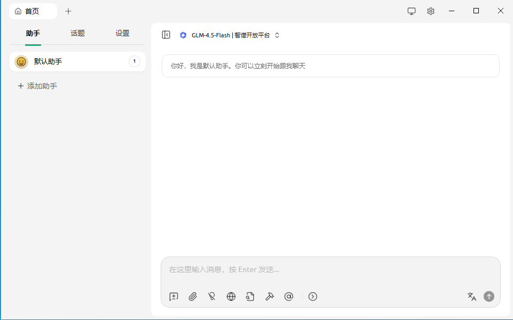
Task: Open MCP tools via the hammer icon
Action: (x=270, y=297)
